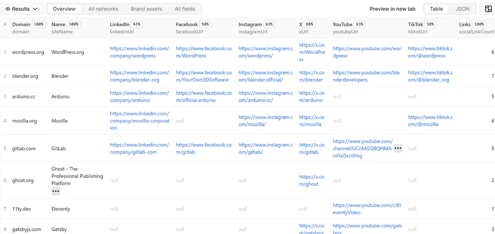The height and width of the screenshot is (234, 495).
Task: Open the x.com/ghost link
Action: [x=312, y=181]
